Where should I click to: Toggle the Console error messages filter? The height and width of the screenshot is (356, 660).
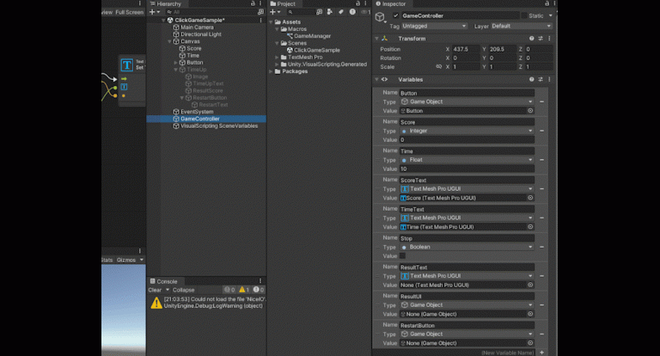click(x=259, y=290)
